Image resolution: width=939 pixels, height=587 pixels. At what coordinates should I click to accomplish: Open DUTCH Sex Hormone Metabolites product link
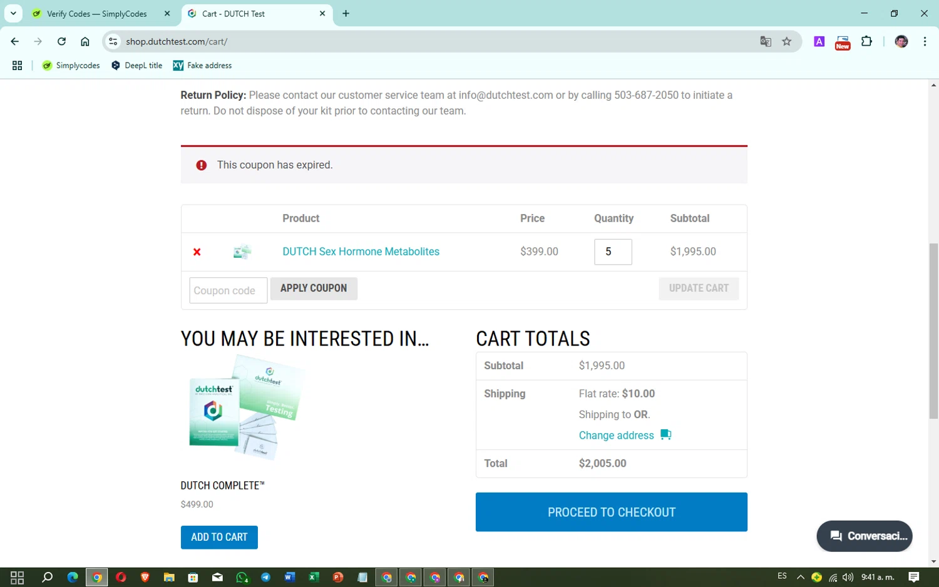[x=361, y=252]
